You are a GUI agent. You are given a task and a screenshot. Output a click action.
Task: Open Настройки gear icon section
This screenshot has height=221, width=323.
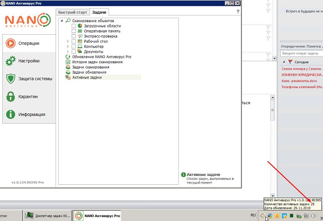tap(28, 61)
